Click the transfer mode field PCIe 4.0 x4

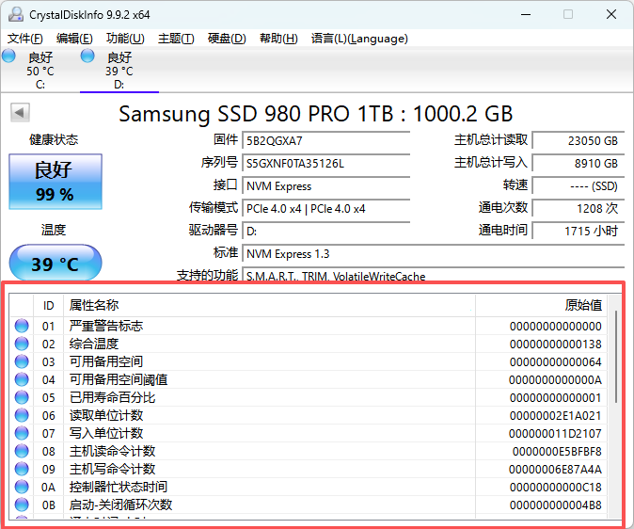[325, 209]
